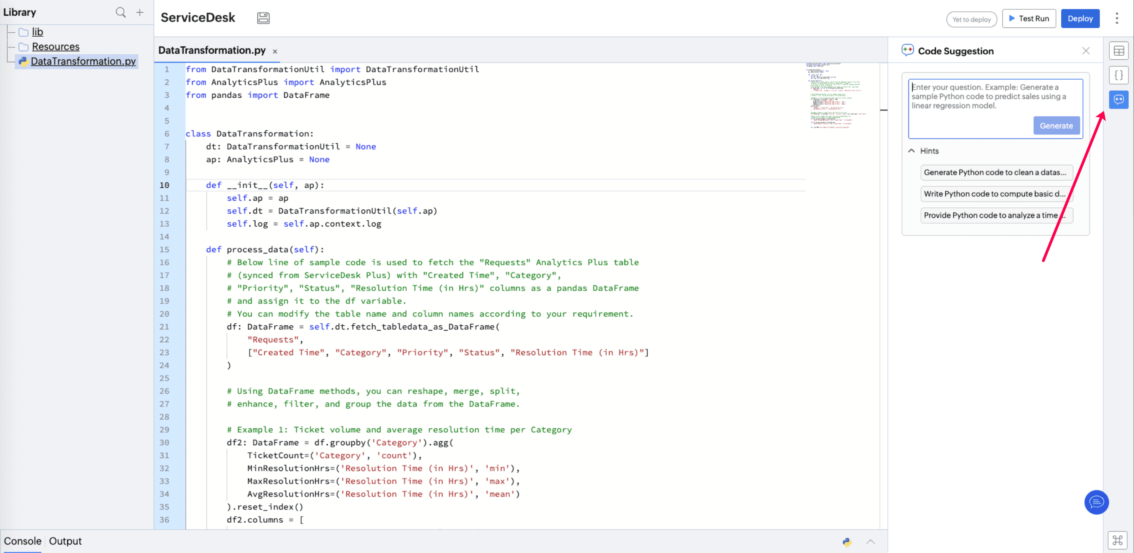Open the curly braces snippet icon
Image resolution: width=1134 pixels, height=553 pixels.
[1119, 75]
